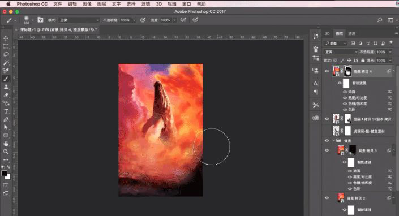Collapse the 背景 layer group
This screenshot has width=399, height=216.
pos(333,141)
